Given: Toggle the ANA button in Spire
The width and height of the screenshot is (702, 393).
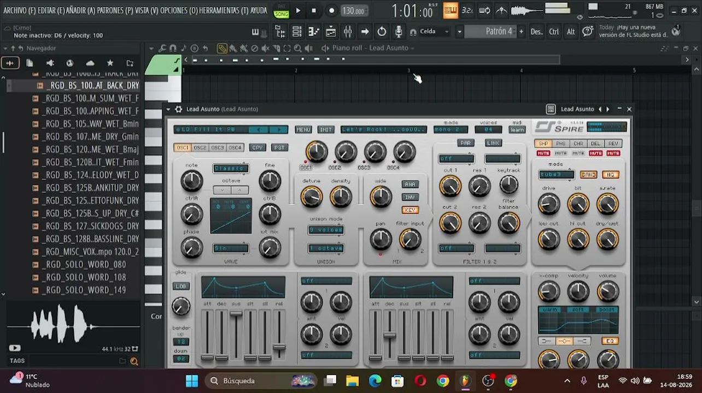Looking at the screenshot, I should pyautogui.click(x=410, y=184).
